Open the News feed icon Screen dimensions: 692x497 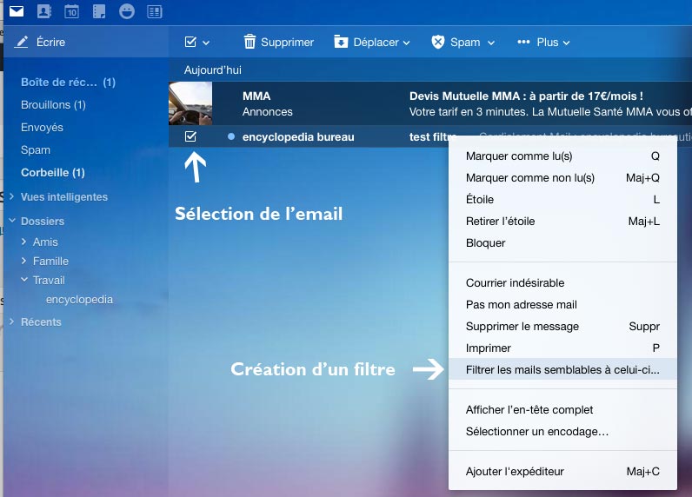pos(155,12)
